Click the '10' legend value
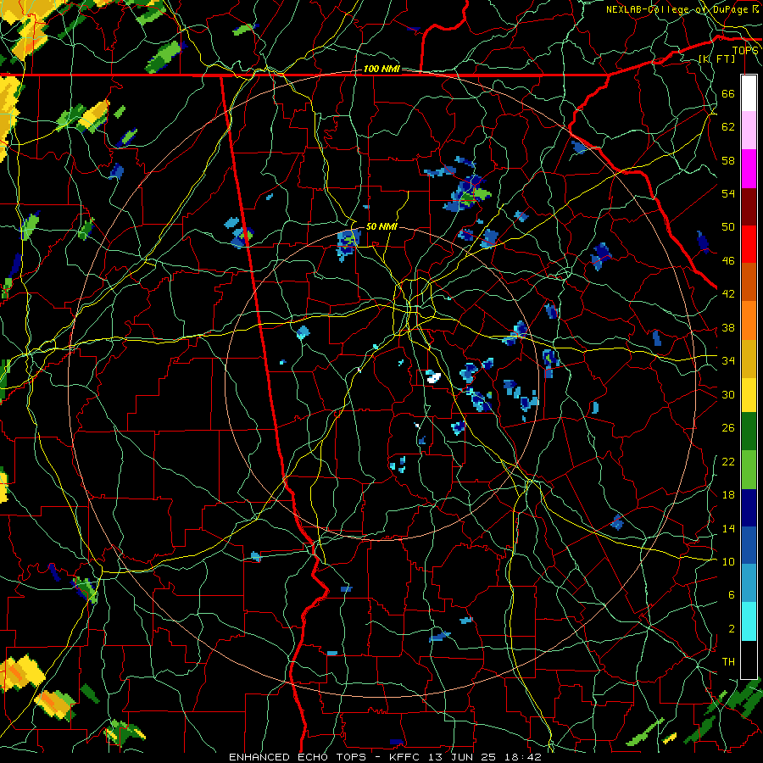 [728, 561]
